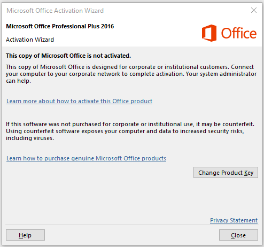Click the Change Product Key button
264x247 pixels.
click(x=226, y=173)
